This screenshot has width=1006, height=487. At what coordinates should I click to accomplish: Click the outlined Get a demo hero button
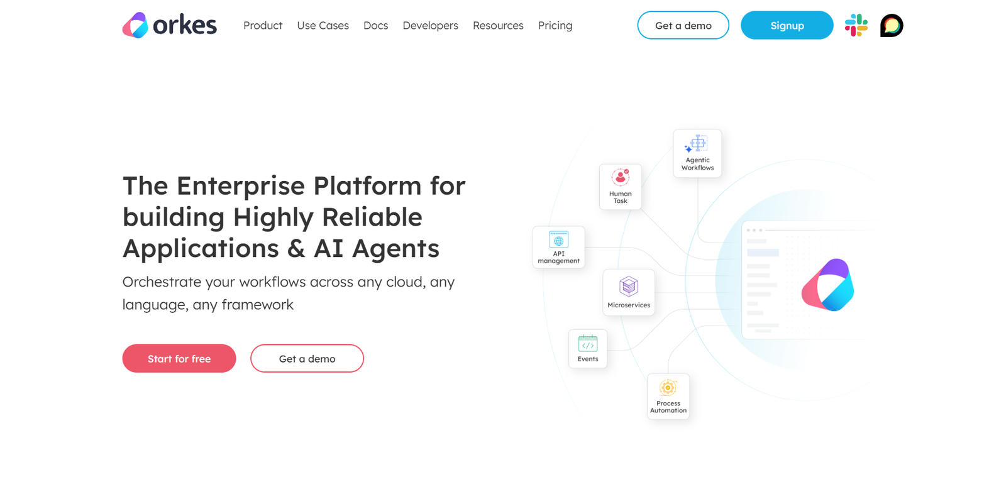tap(307, 359)
